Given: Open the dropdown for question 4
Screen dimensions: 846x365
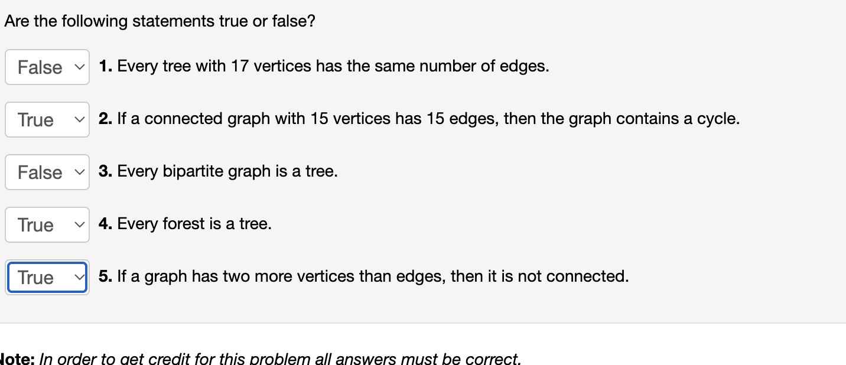Looking at the screenshot, I should (47, 224).
